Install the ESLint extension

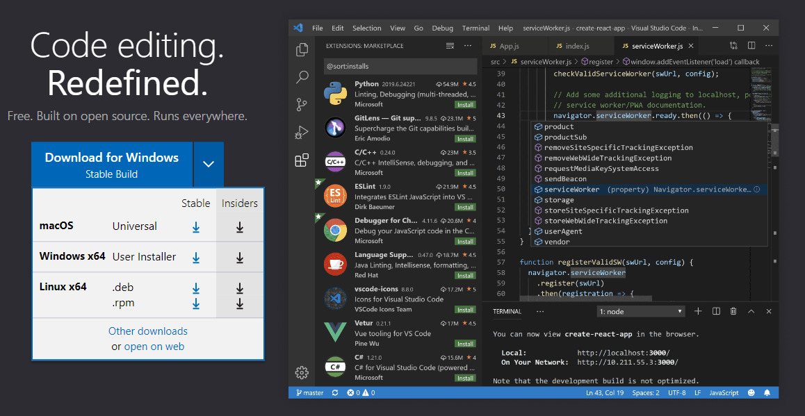click(465, 207)
